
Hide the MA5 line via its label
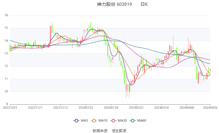tap(84, 120)
